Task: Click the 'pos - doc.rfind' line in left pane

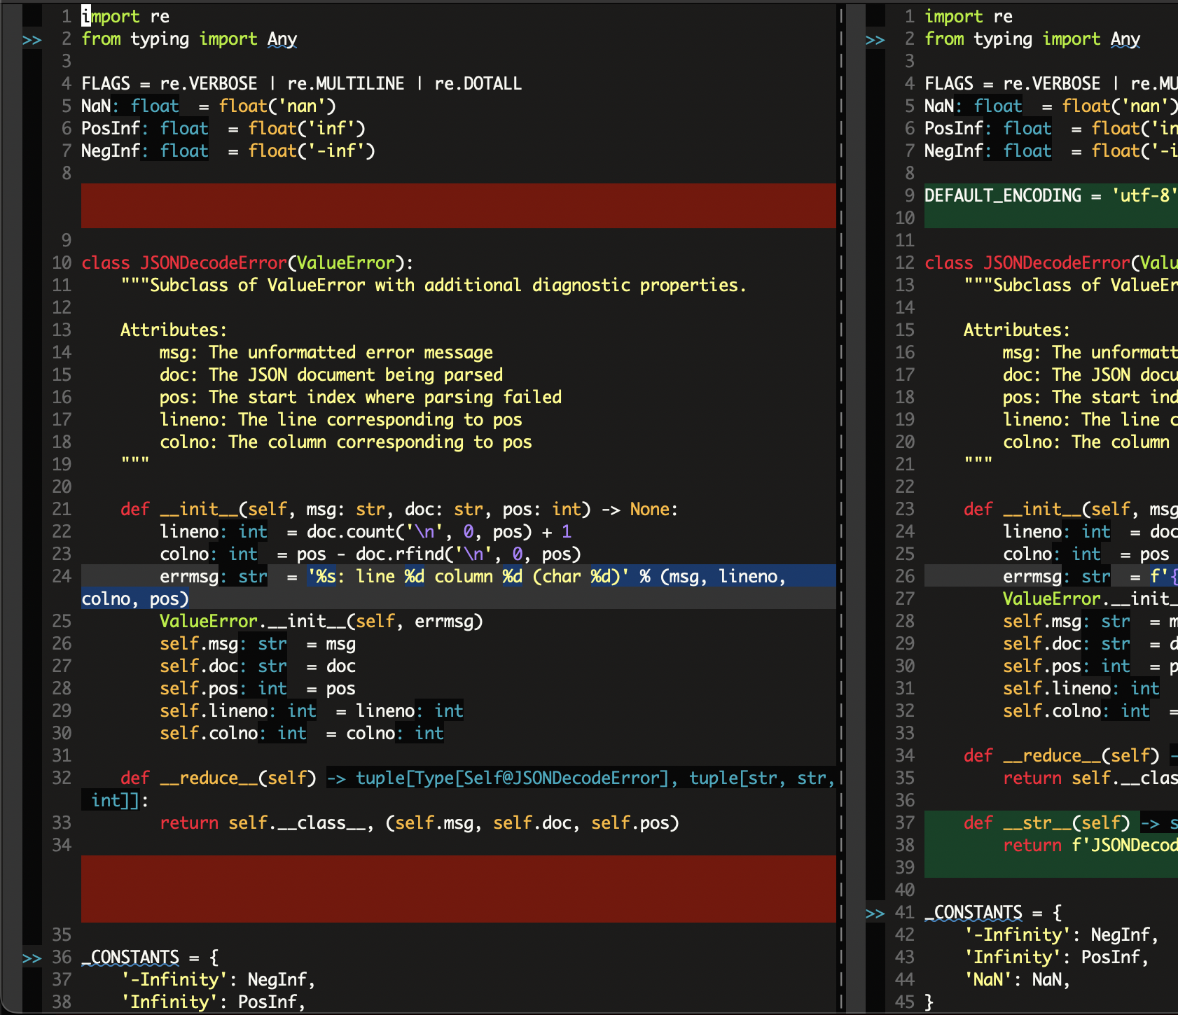Action: pos(370,554)
